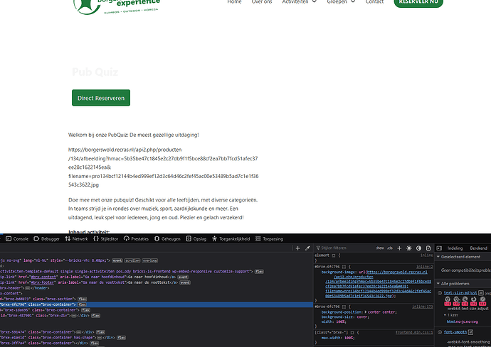Toggle flex badge on brxe-1da695 container row
Image resolution: width=491 pixels, height=347 pixels.
click(x=86, y=310)
